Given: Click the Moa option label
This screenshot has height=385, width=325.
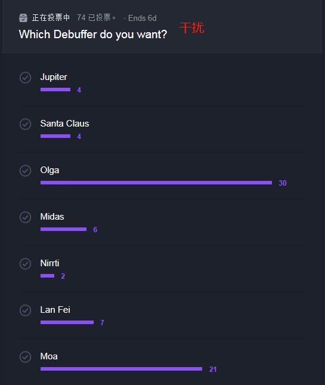Looking at the screenshot, I should [49, 356].
